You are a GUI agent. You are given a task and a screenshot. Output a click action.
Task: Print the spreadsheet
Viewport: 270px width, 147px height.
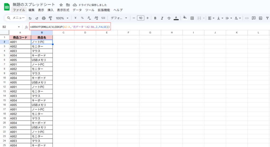click(x=44, y=18)
